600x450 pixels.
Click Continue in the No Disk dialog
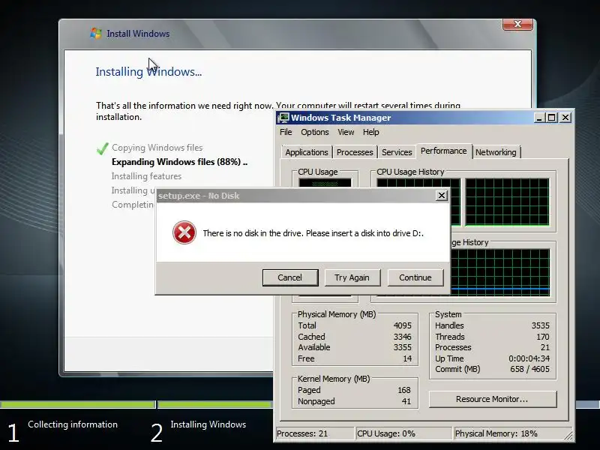(415, 277)
